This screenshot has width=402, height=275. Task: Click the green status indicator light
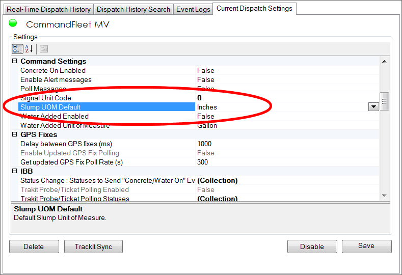tap(13, 23)
